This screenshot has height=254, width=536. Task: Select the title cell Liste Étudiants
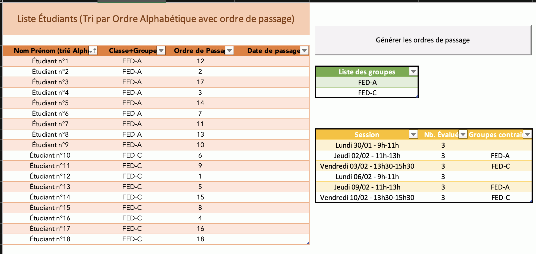156,19
